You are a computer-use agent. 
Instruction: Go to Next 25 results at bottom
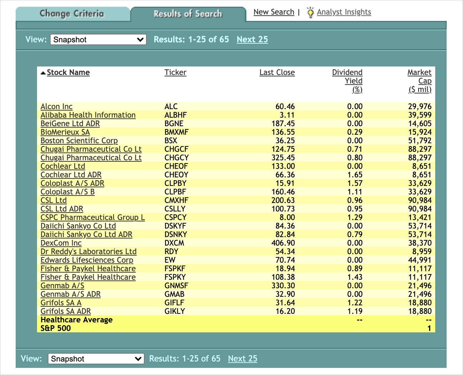(x=243, y=359)
